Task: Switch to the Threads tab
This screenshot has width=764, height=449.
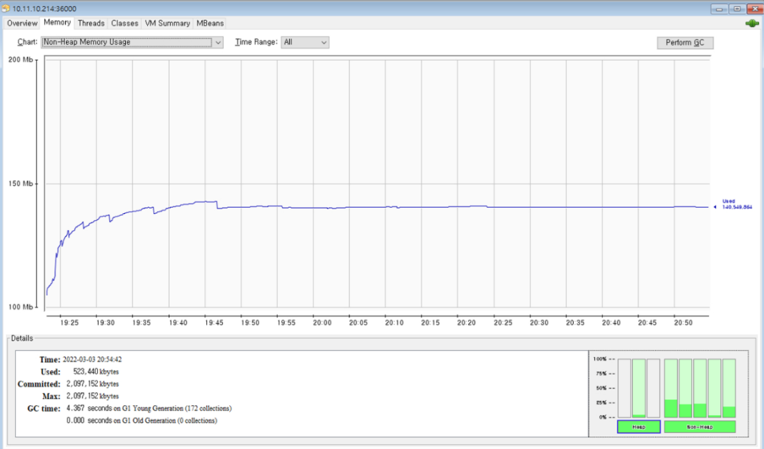Action: point(91,23)
